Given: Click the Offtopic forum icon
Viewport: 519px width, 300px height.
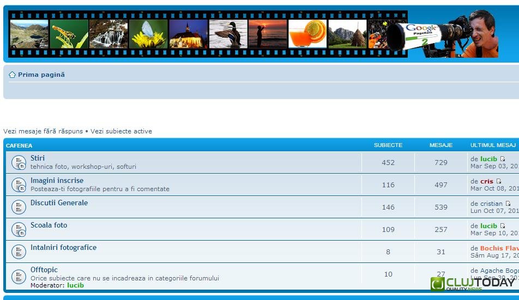Looking at the screenshot, I should 19,276.
